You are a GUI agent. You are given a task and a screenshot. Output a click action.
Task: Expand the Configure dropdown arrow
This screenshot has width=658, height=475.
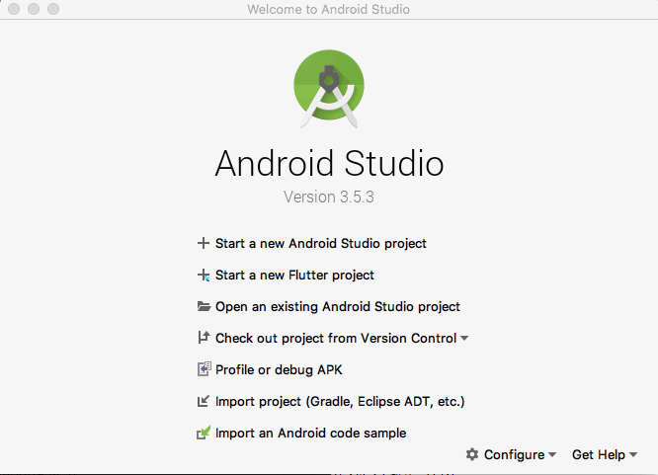(x=552, y=455)
